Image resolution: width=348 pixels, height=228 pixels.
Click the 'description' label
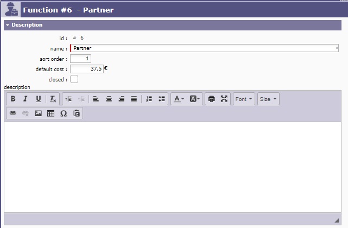[17, 87]
